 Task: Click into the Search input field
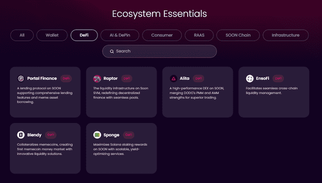coord(160,51)
